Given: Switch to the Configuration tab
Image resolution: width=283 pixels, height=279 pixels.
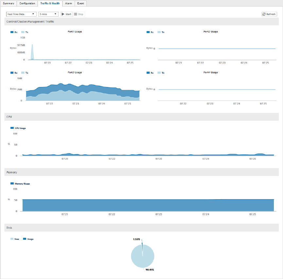Looking at the screenshot, I should pyautogui.click(x=27, y=3).
